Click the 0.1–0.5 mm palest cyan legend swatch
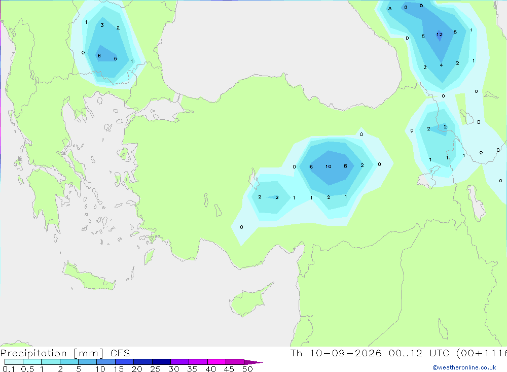 coord(14,362)
